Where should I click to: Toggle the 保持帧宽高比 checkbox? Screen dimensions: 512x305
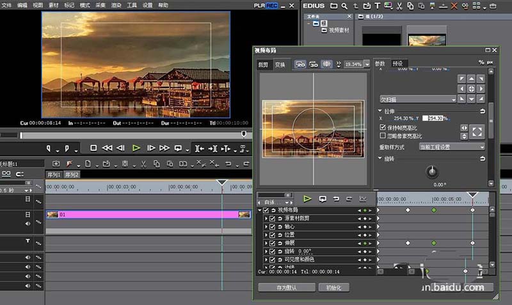[383, 128]
